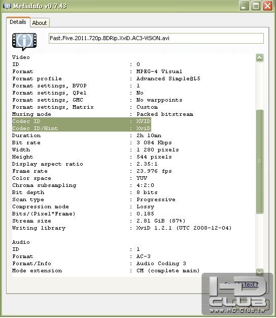Click the 'Packed bitstream' muxing value
This screenshot has width=276, height=318.
tap(164, 114)
